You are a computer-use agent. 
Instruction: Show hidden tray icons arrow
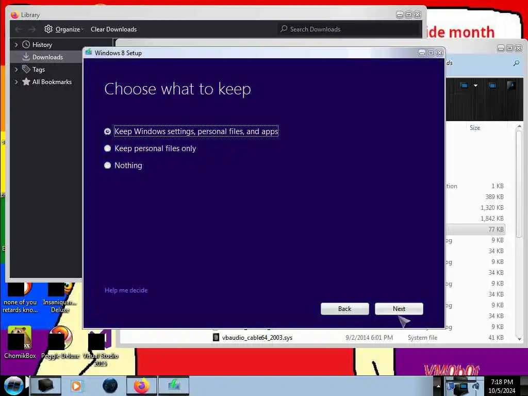click(438, 386)
